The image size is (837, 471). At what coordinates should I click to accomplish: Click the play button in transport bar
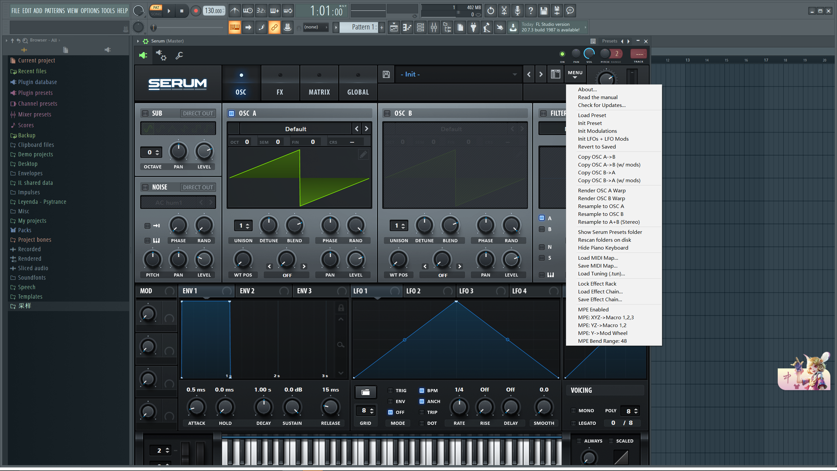coord(169,11)
